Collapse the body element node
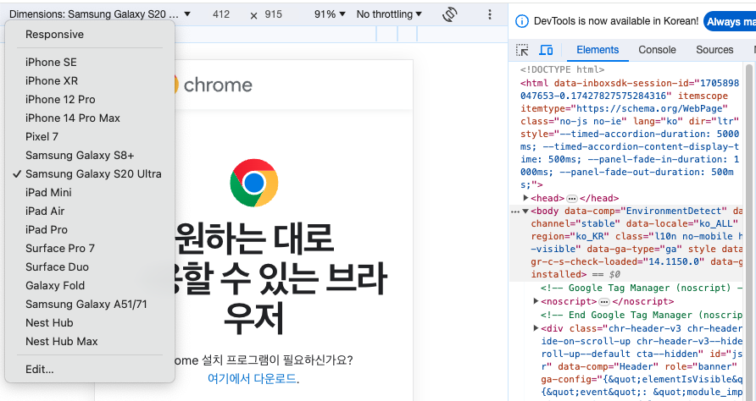Image resolution: width=756 pixels, height=401 pixels. (x=525, y=211)
